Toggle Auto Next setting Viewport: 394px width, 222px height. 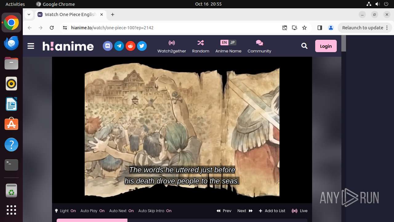(x=121, y=211)
